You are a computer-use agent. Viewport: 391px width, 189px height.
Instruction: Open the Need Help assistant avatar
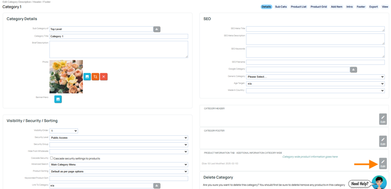379,183
